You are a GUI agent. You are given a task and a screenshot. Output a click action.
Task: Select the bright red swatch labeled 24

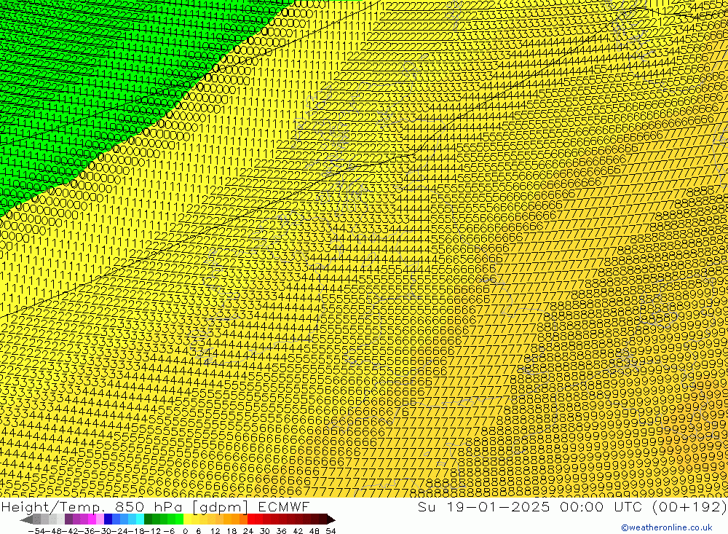pyautogui.click(x=251, y=519)
